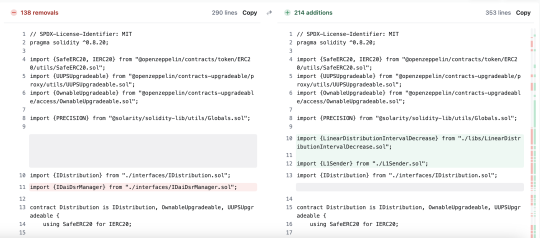Click gray placeholder block in left pane

point(143,150)
